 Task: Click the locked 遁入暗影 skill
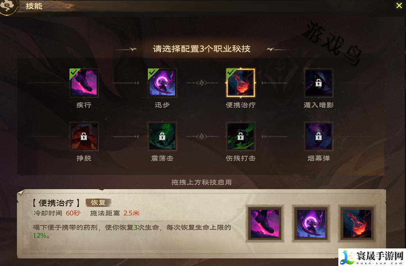click(318, 83)
